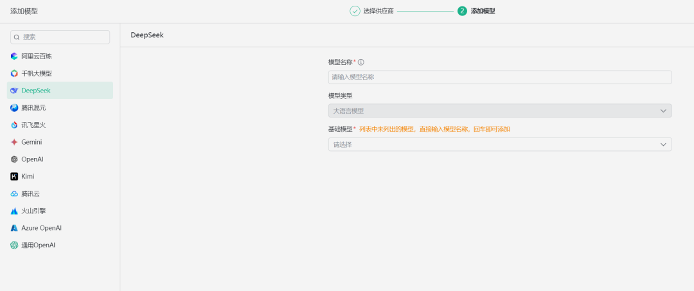Viewport: 694px width, 291px height.
Task: Select the DeepSeek provider entry
Action: coord(60,91)
